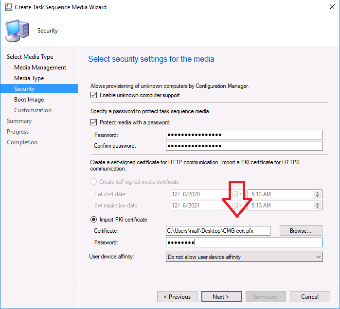Click the 'Certificate:' label
The height and width of the screenshot is (309, 340).
[x=106, y=231]
